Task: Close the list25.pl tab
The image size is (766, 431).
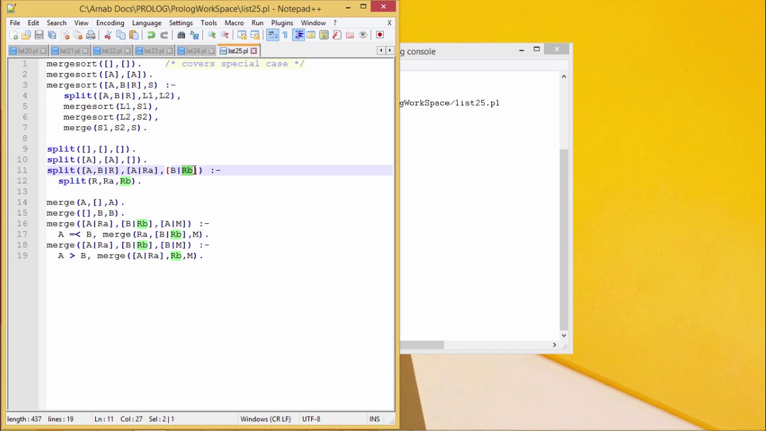Action: pyautogui.click(x=254, y=51)
